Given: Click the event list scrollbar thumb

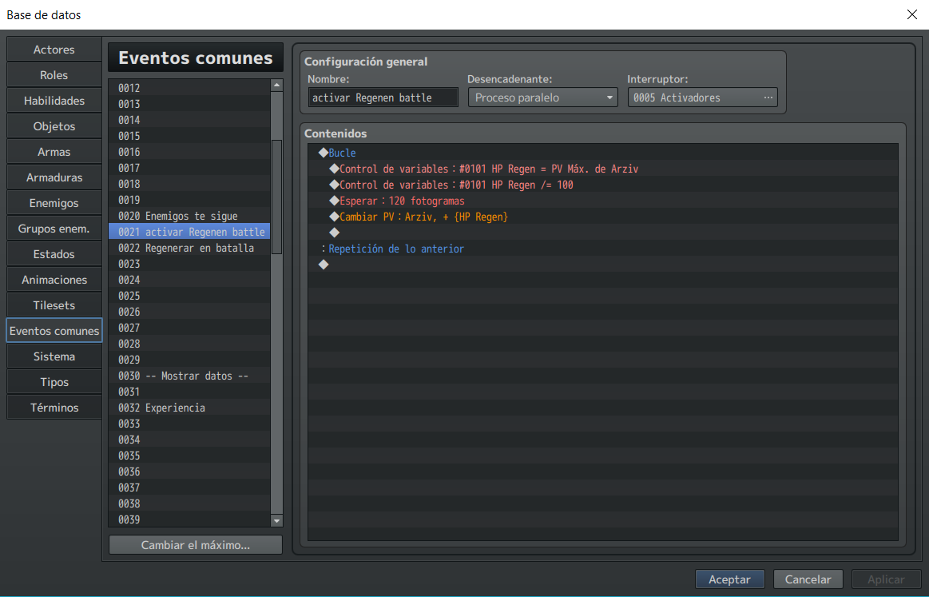Looking at the screenshot, I should click(x=276, y=197).
